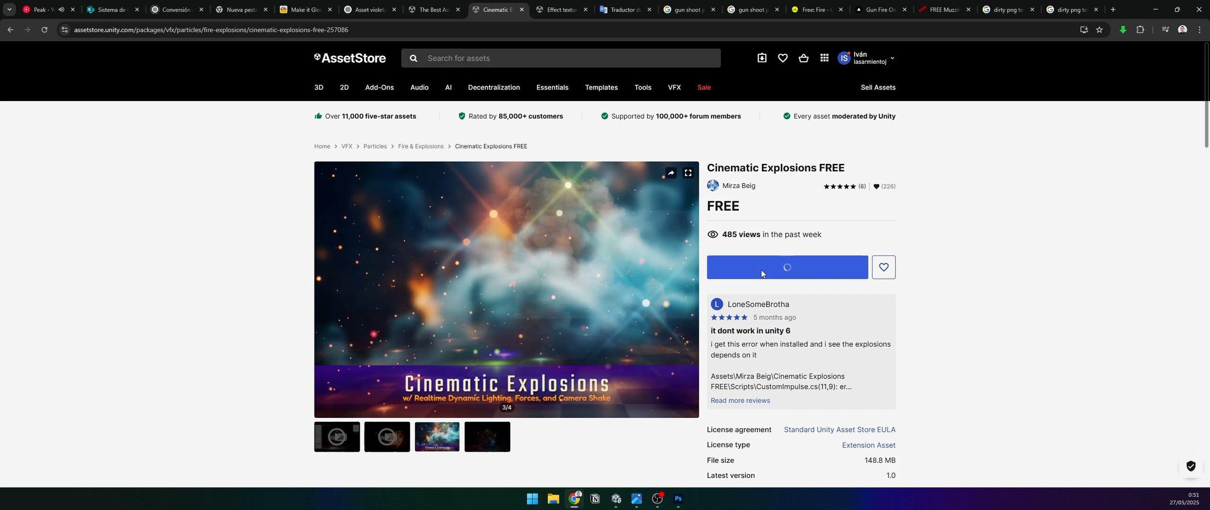
Task: Open the Templates category menu
Action: coord(601,88)
